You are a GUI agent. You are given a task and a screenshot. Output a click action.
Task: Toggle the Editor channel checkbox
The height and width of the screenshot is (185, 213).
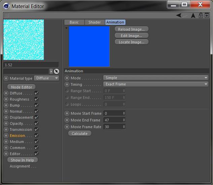36,154
